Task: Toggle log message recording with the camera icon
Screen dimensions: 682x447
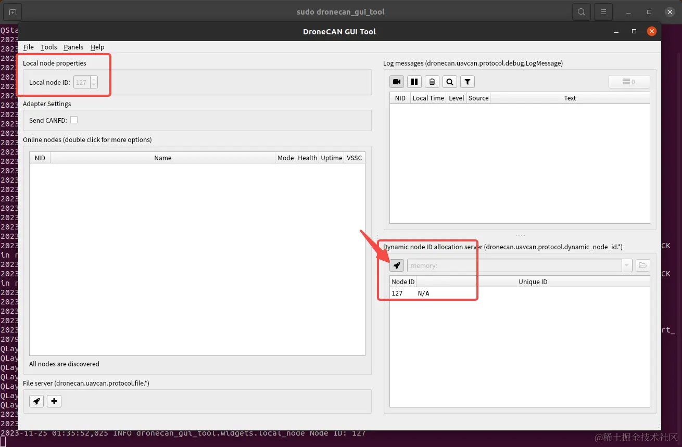Action: 397,81
